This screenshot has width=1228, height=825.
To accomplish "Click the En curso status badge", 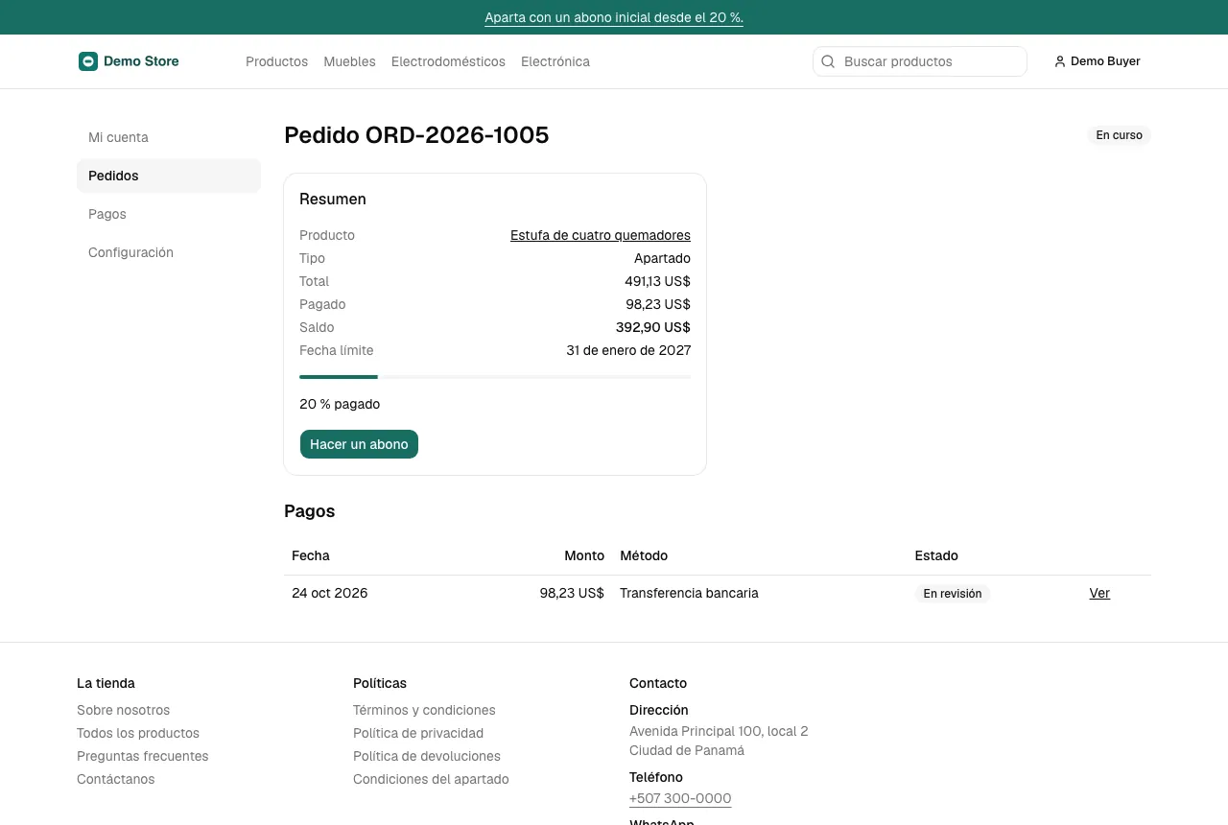I will point(1119,135).
